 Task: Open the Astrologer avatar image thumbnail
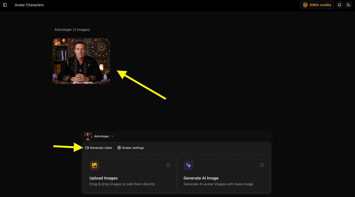coord(81,61)
